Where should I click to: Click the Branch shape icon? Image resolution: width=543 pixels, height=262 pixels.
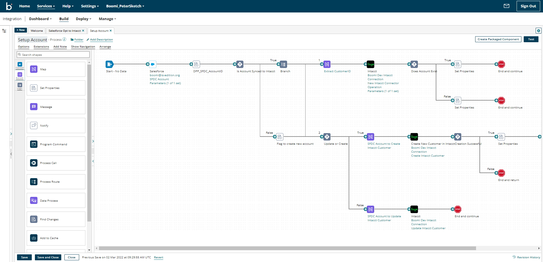click(x=283, y=64)
